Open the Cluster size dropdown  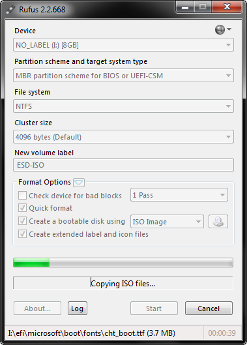point(123,137)
